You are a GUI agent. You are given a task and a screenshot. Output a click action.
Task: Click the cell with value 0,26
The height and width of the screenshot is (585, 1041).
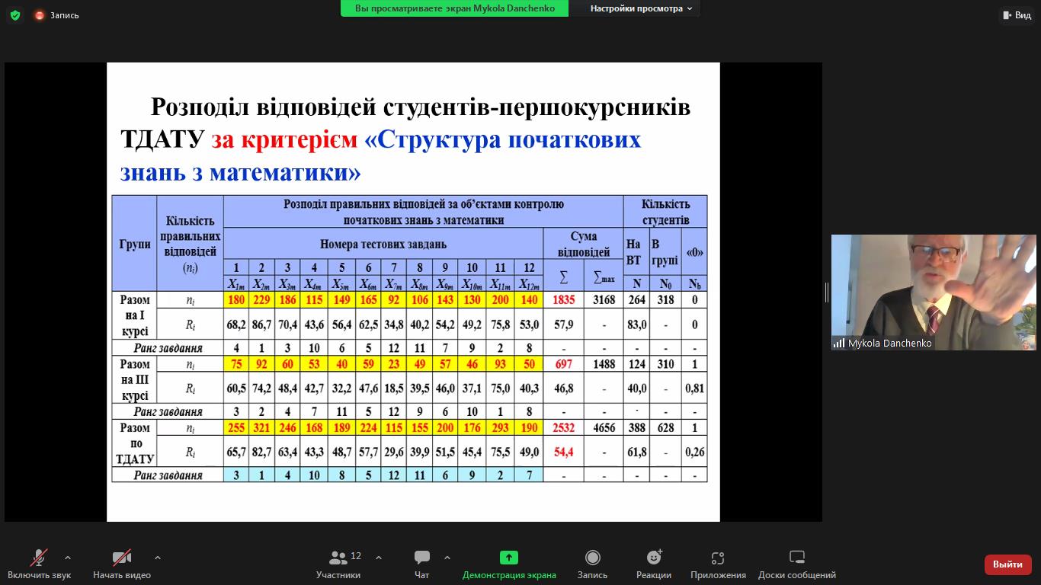pyautogui.click(x=694, y=452)
